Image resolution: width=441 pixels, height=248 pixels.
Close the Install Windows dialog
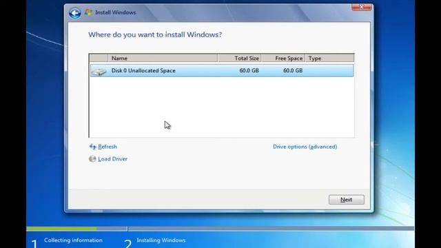point(361,7)
